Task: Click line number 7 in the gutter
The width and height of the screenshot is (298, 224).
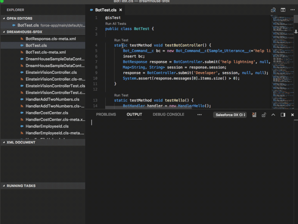Action: 96,62
